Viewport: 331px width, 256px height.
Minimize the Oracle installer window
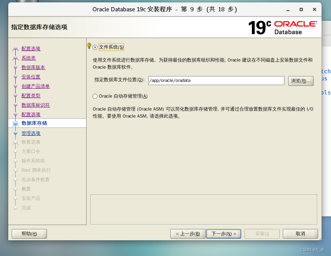(x=288, y=10)
